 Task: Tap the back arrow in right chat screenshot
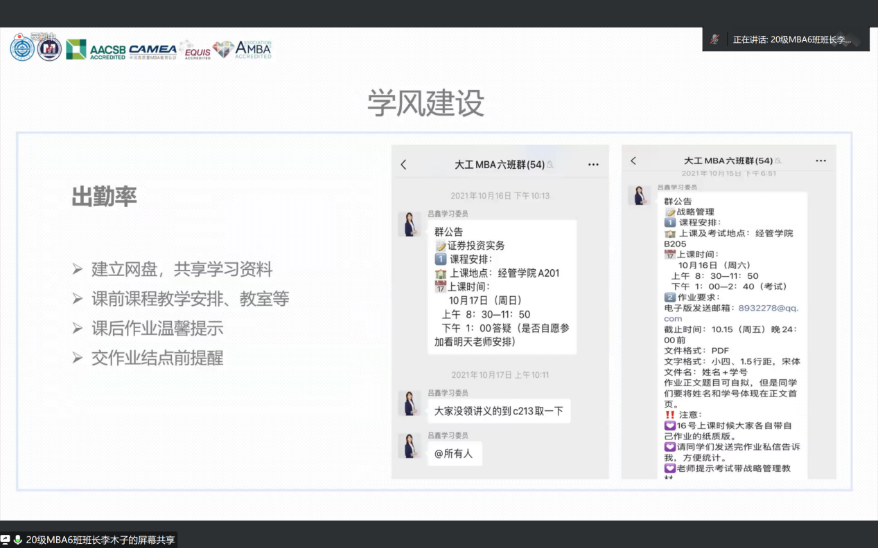(x=633, y=161)
